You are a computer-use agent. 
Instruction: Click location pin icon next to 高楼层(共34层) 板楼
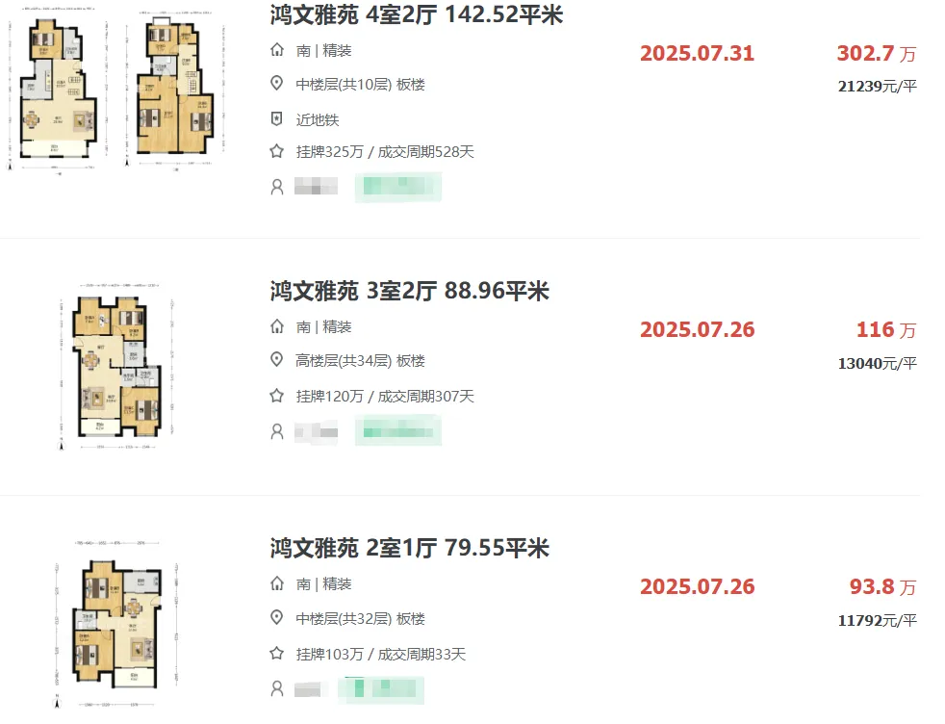[276, 360]
